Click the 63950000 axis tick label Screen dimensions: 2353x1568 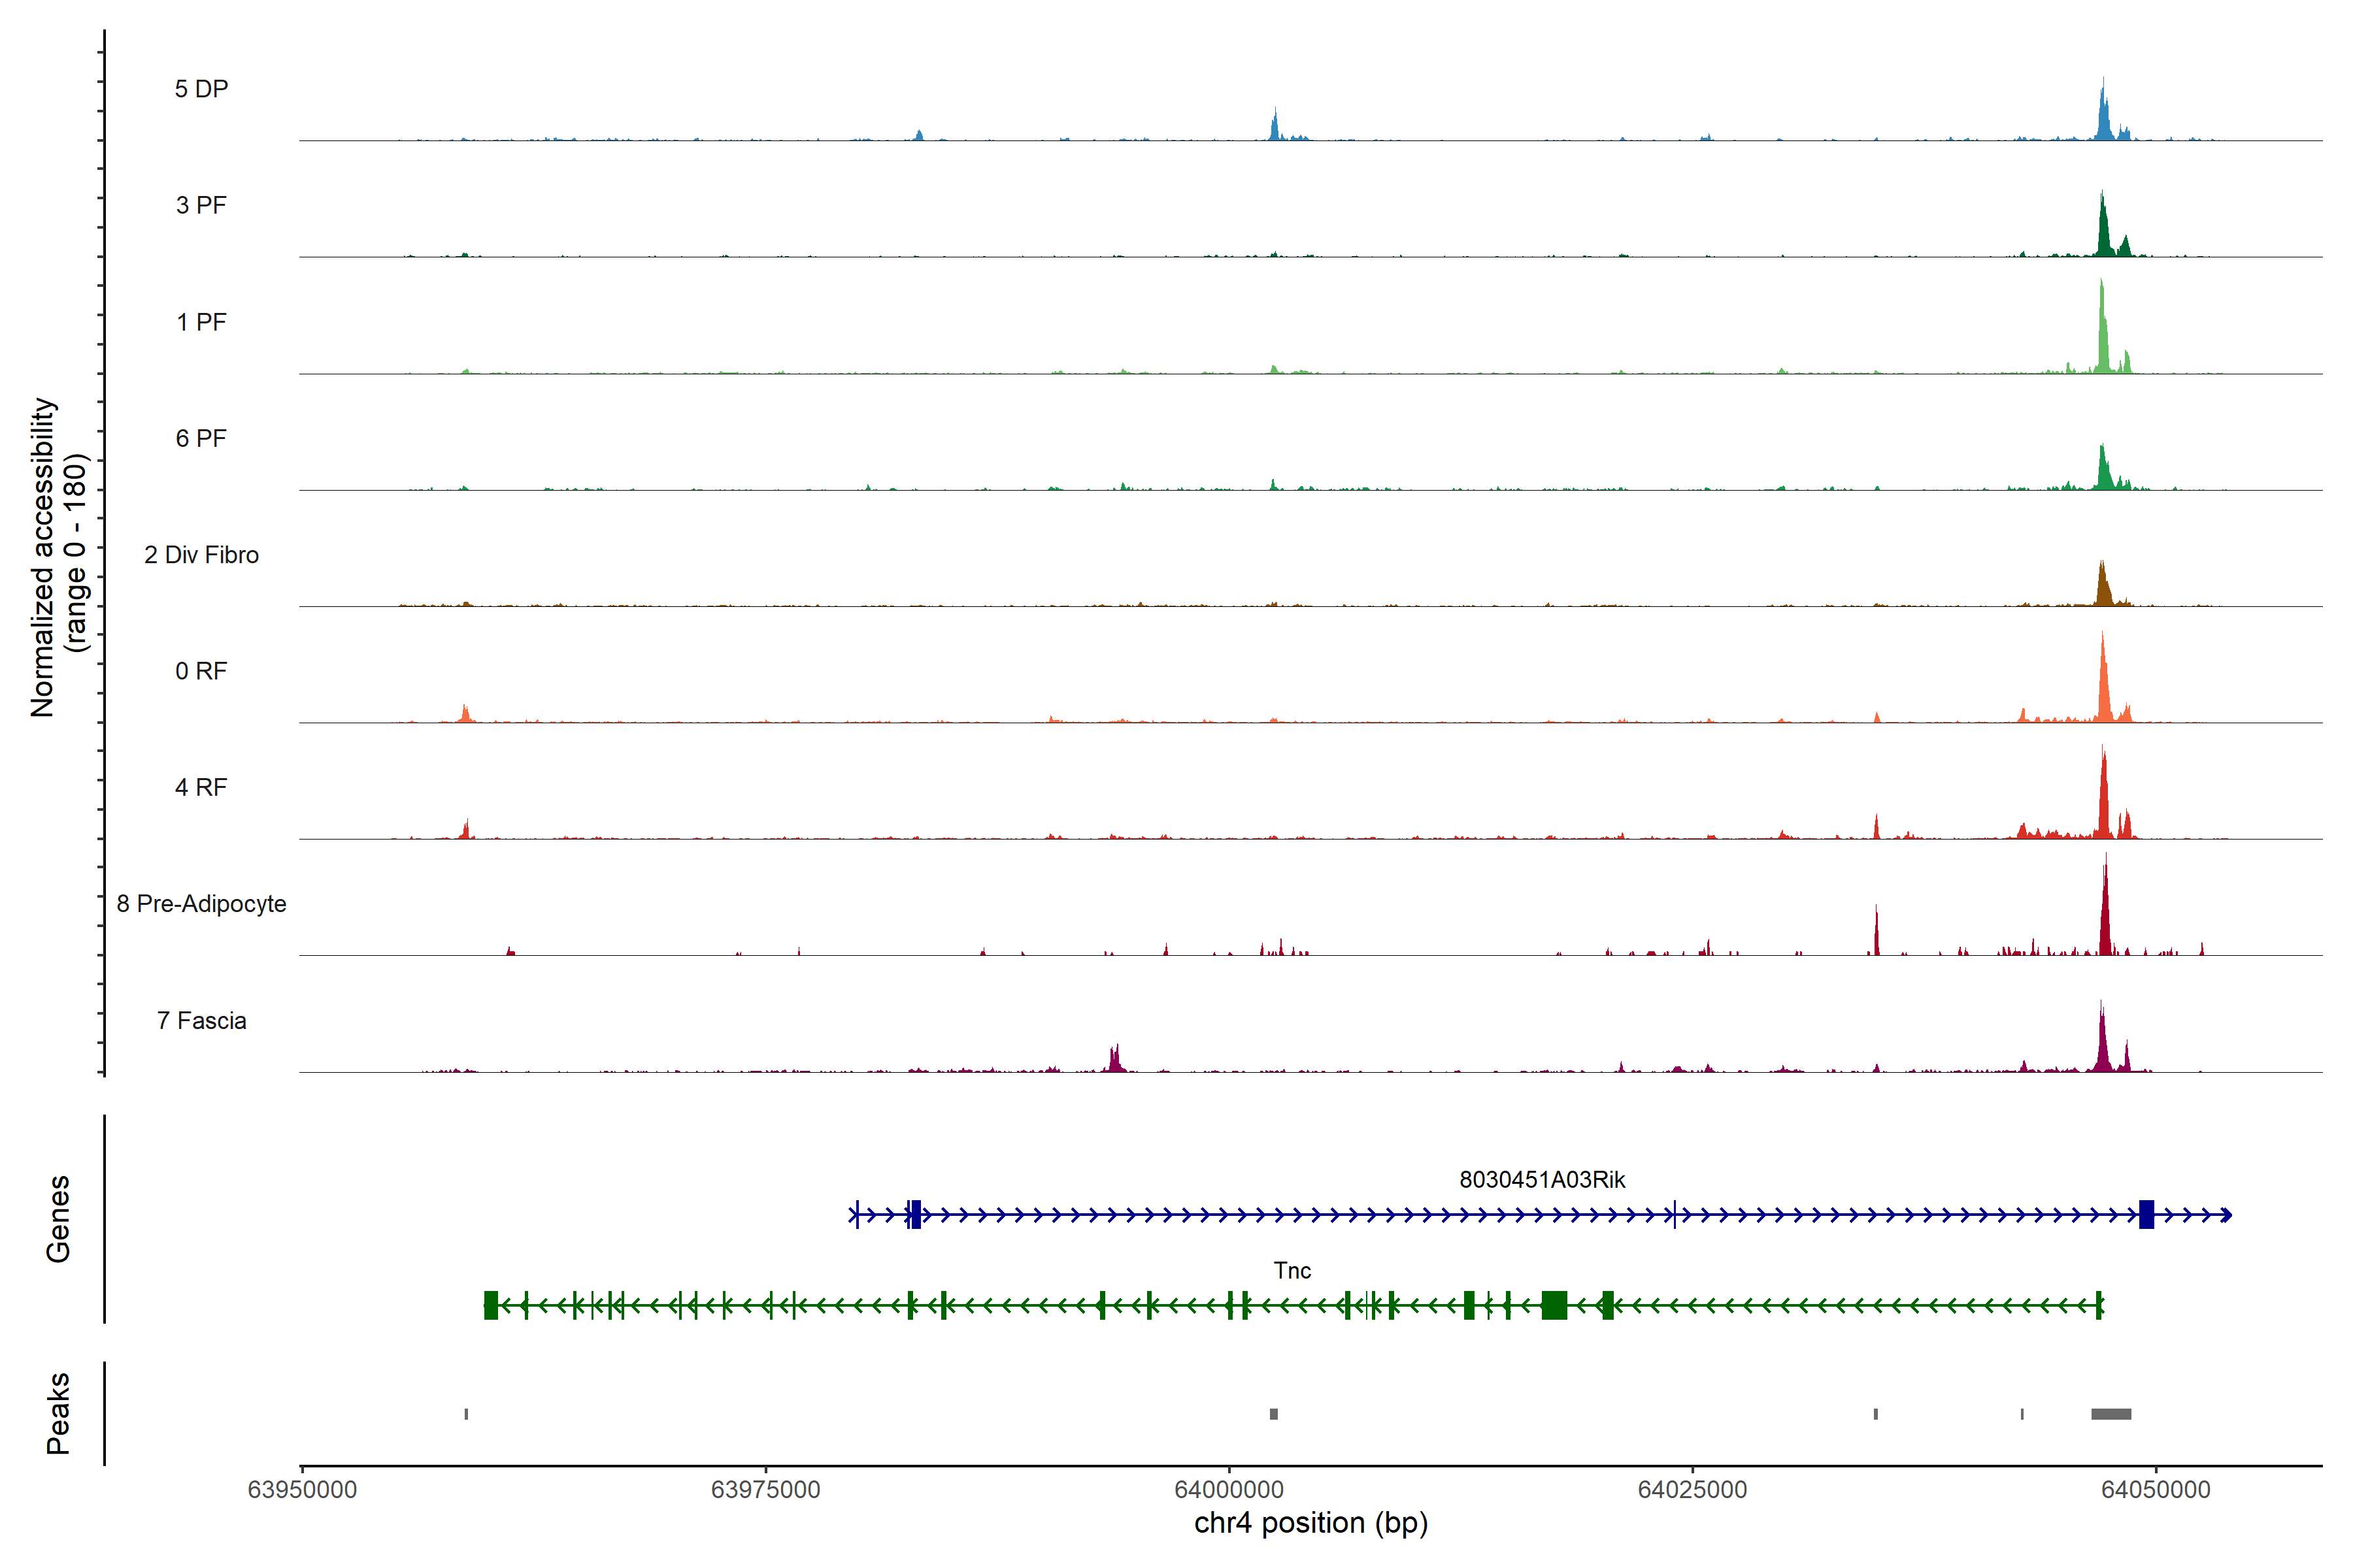[302, 1489]
